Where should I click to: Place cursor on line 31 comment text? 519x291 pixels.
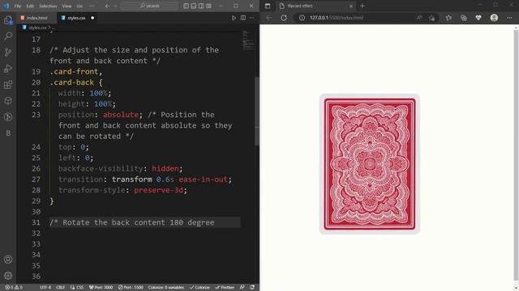pyautogui.click(x=131, y=222)
